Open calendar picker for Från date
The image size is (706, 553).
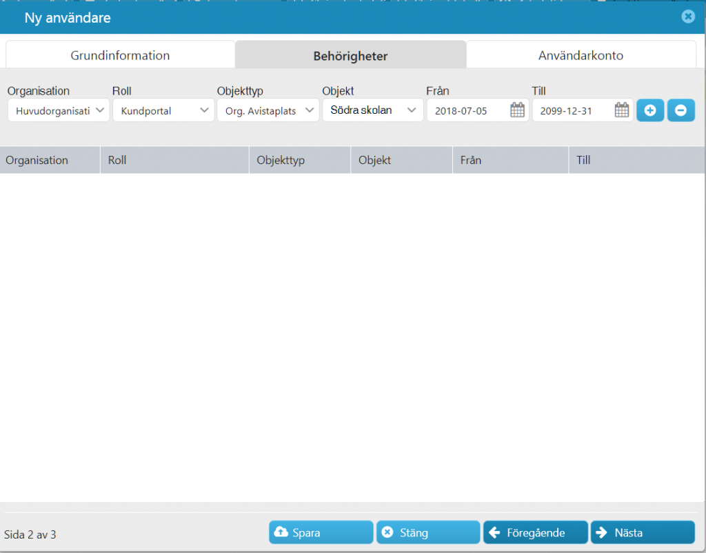[517, 110]
